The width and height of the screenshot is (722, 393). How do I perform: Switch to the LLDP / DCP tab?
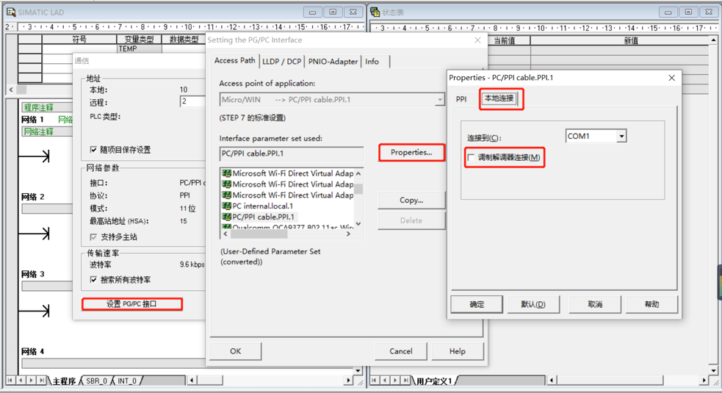[x=282, y=61]
